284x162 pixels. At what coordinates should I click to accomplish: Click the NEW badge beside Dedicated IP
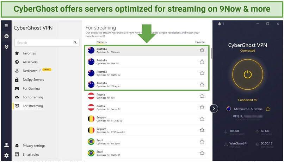[x=47, y=70]
